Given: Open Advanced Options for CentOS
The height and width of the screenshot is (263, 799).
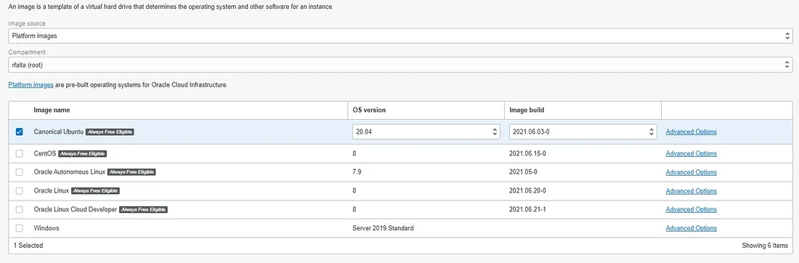Looking at the screenshot, I should click(691, 153).
